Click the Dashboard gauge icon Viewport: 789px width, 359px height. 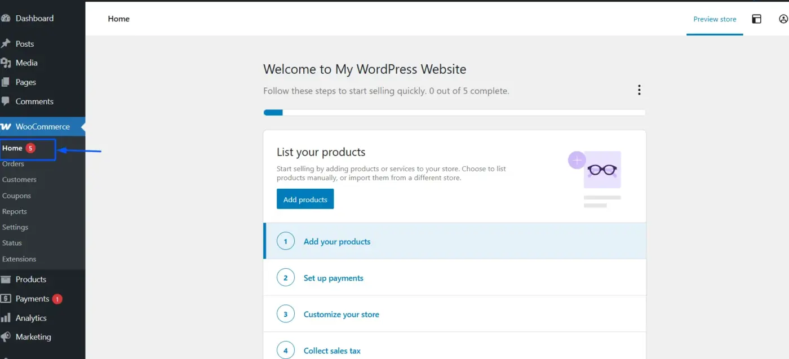point(6,18)
